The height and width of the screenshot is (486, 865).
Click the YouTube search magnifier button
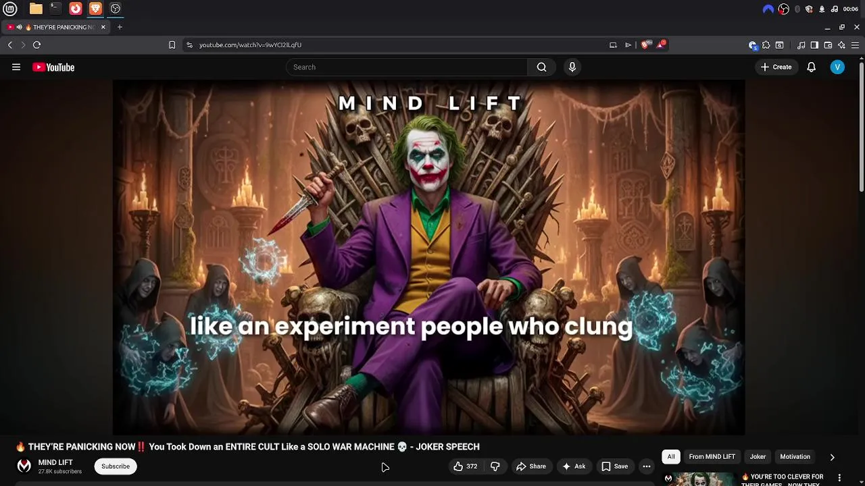coord(541,67)
